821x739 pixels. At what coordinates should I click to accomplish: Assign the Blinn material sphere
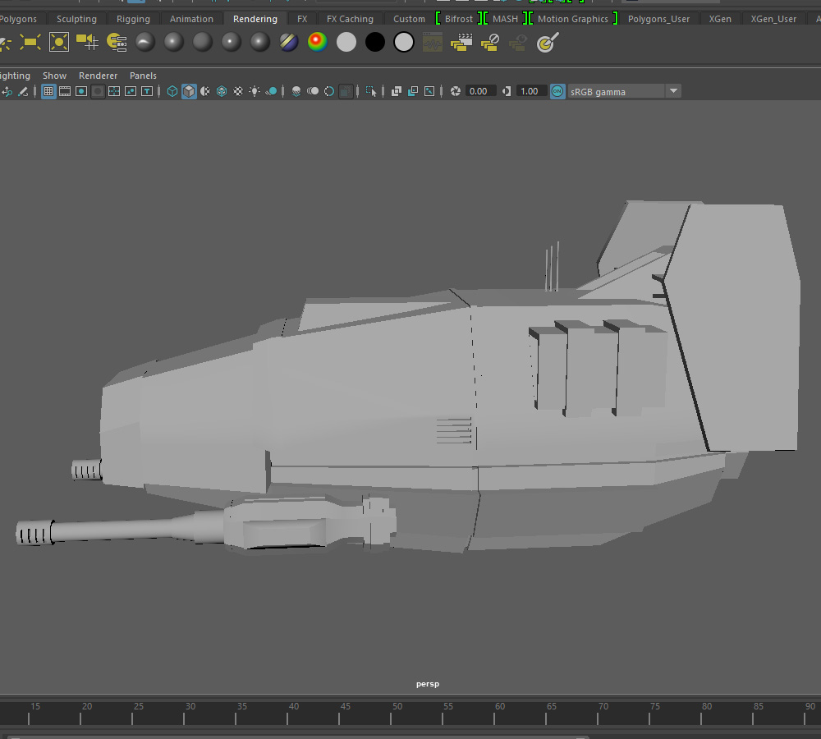(x=174, y=42)
